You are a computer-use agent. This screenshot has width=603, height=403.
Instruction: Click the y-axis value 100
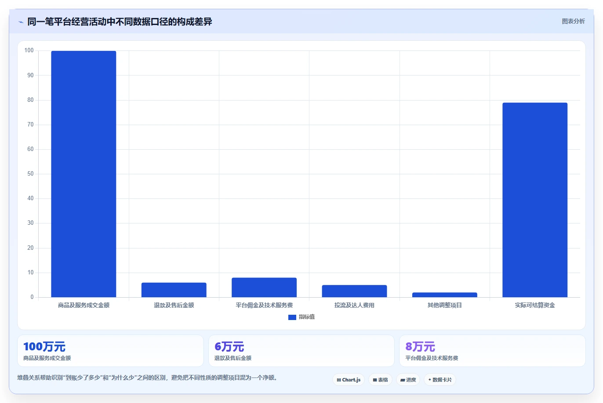[x=29, y=50]
